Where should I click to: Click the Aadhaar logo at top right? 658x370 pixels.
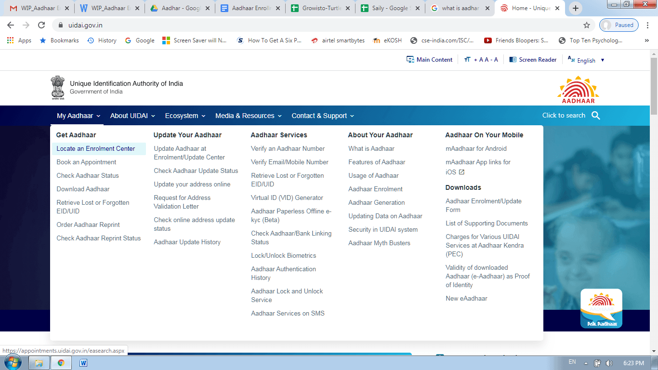[578, 89]
